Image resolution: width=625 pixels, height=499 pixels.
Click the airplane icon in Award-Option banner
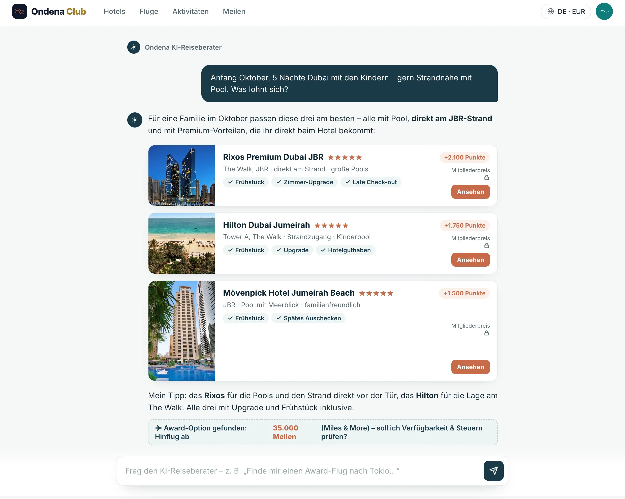pyautogui.click(x=158, y=428)
